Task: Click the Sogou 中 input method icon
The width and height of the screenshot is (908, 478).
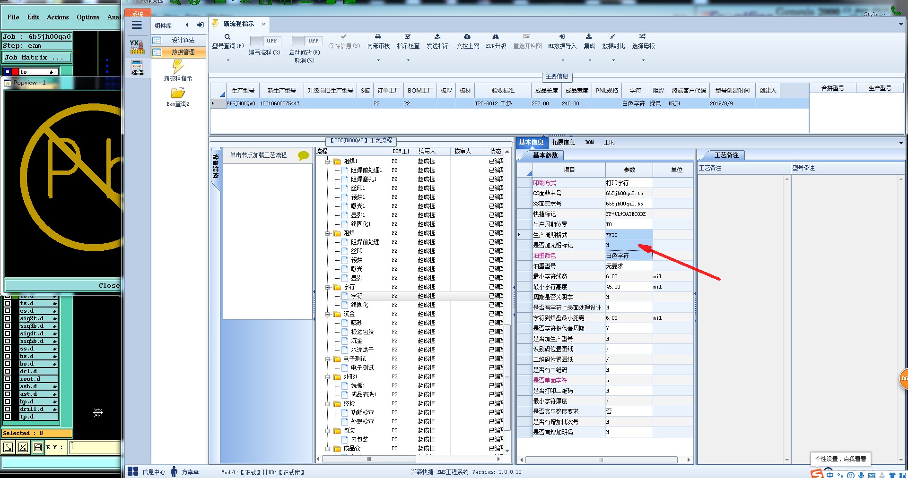Action: tap(830, 475)
